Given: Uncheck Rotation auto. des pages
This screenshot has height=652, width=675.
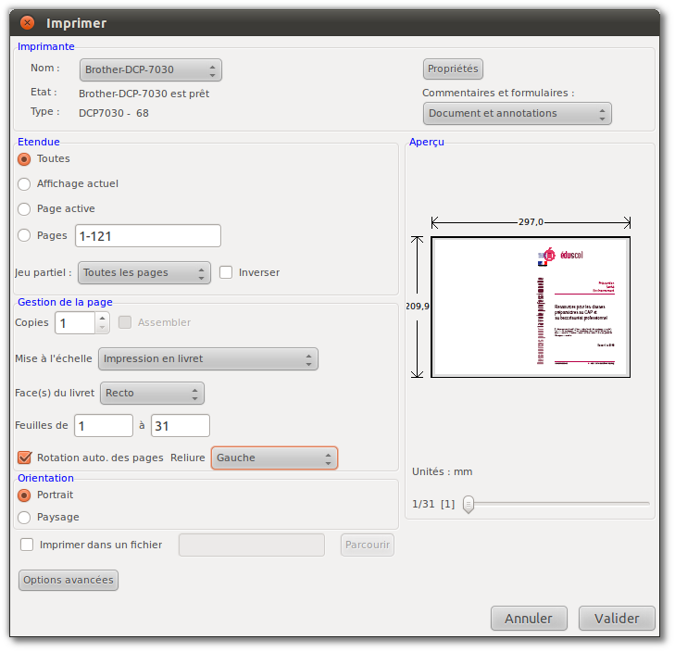Looking at the screenshot, I should pos(25,458).
